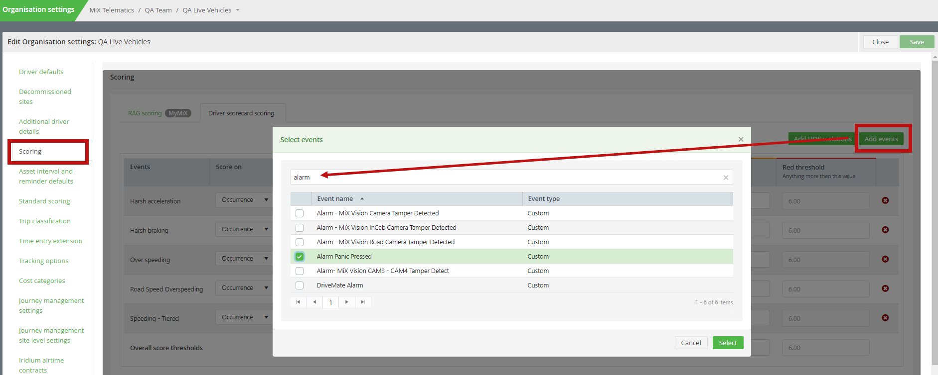Open Time entry extension section
Viewport: 938px width, 375px height.
click(51, 241)
